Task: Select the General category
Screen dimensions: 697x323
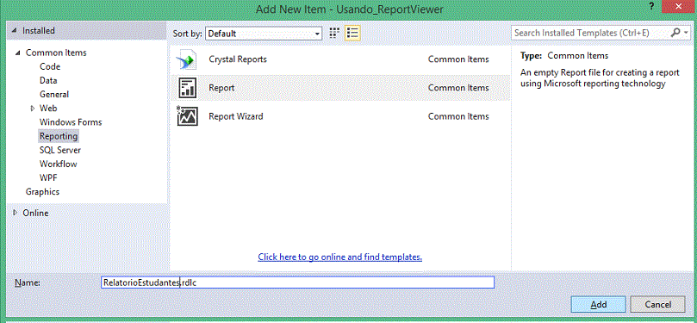Action: coord(54,94)
